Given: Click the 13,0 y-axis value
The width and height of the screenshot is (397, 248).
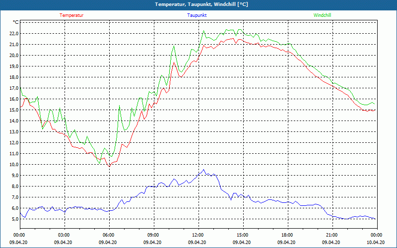Looking at the screenshot, I should click(x=14, y=131).
